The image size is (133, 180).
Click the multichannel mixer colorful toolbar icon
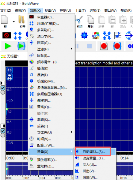point(96,35)
